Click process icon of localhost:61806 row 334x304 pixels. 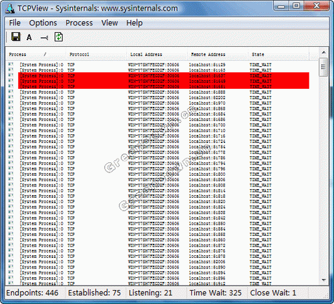[11, 180]
